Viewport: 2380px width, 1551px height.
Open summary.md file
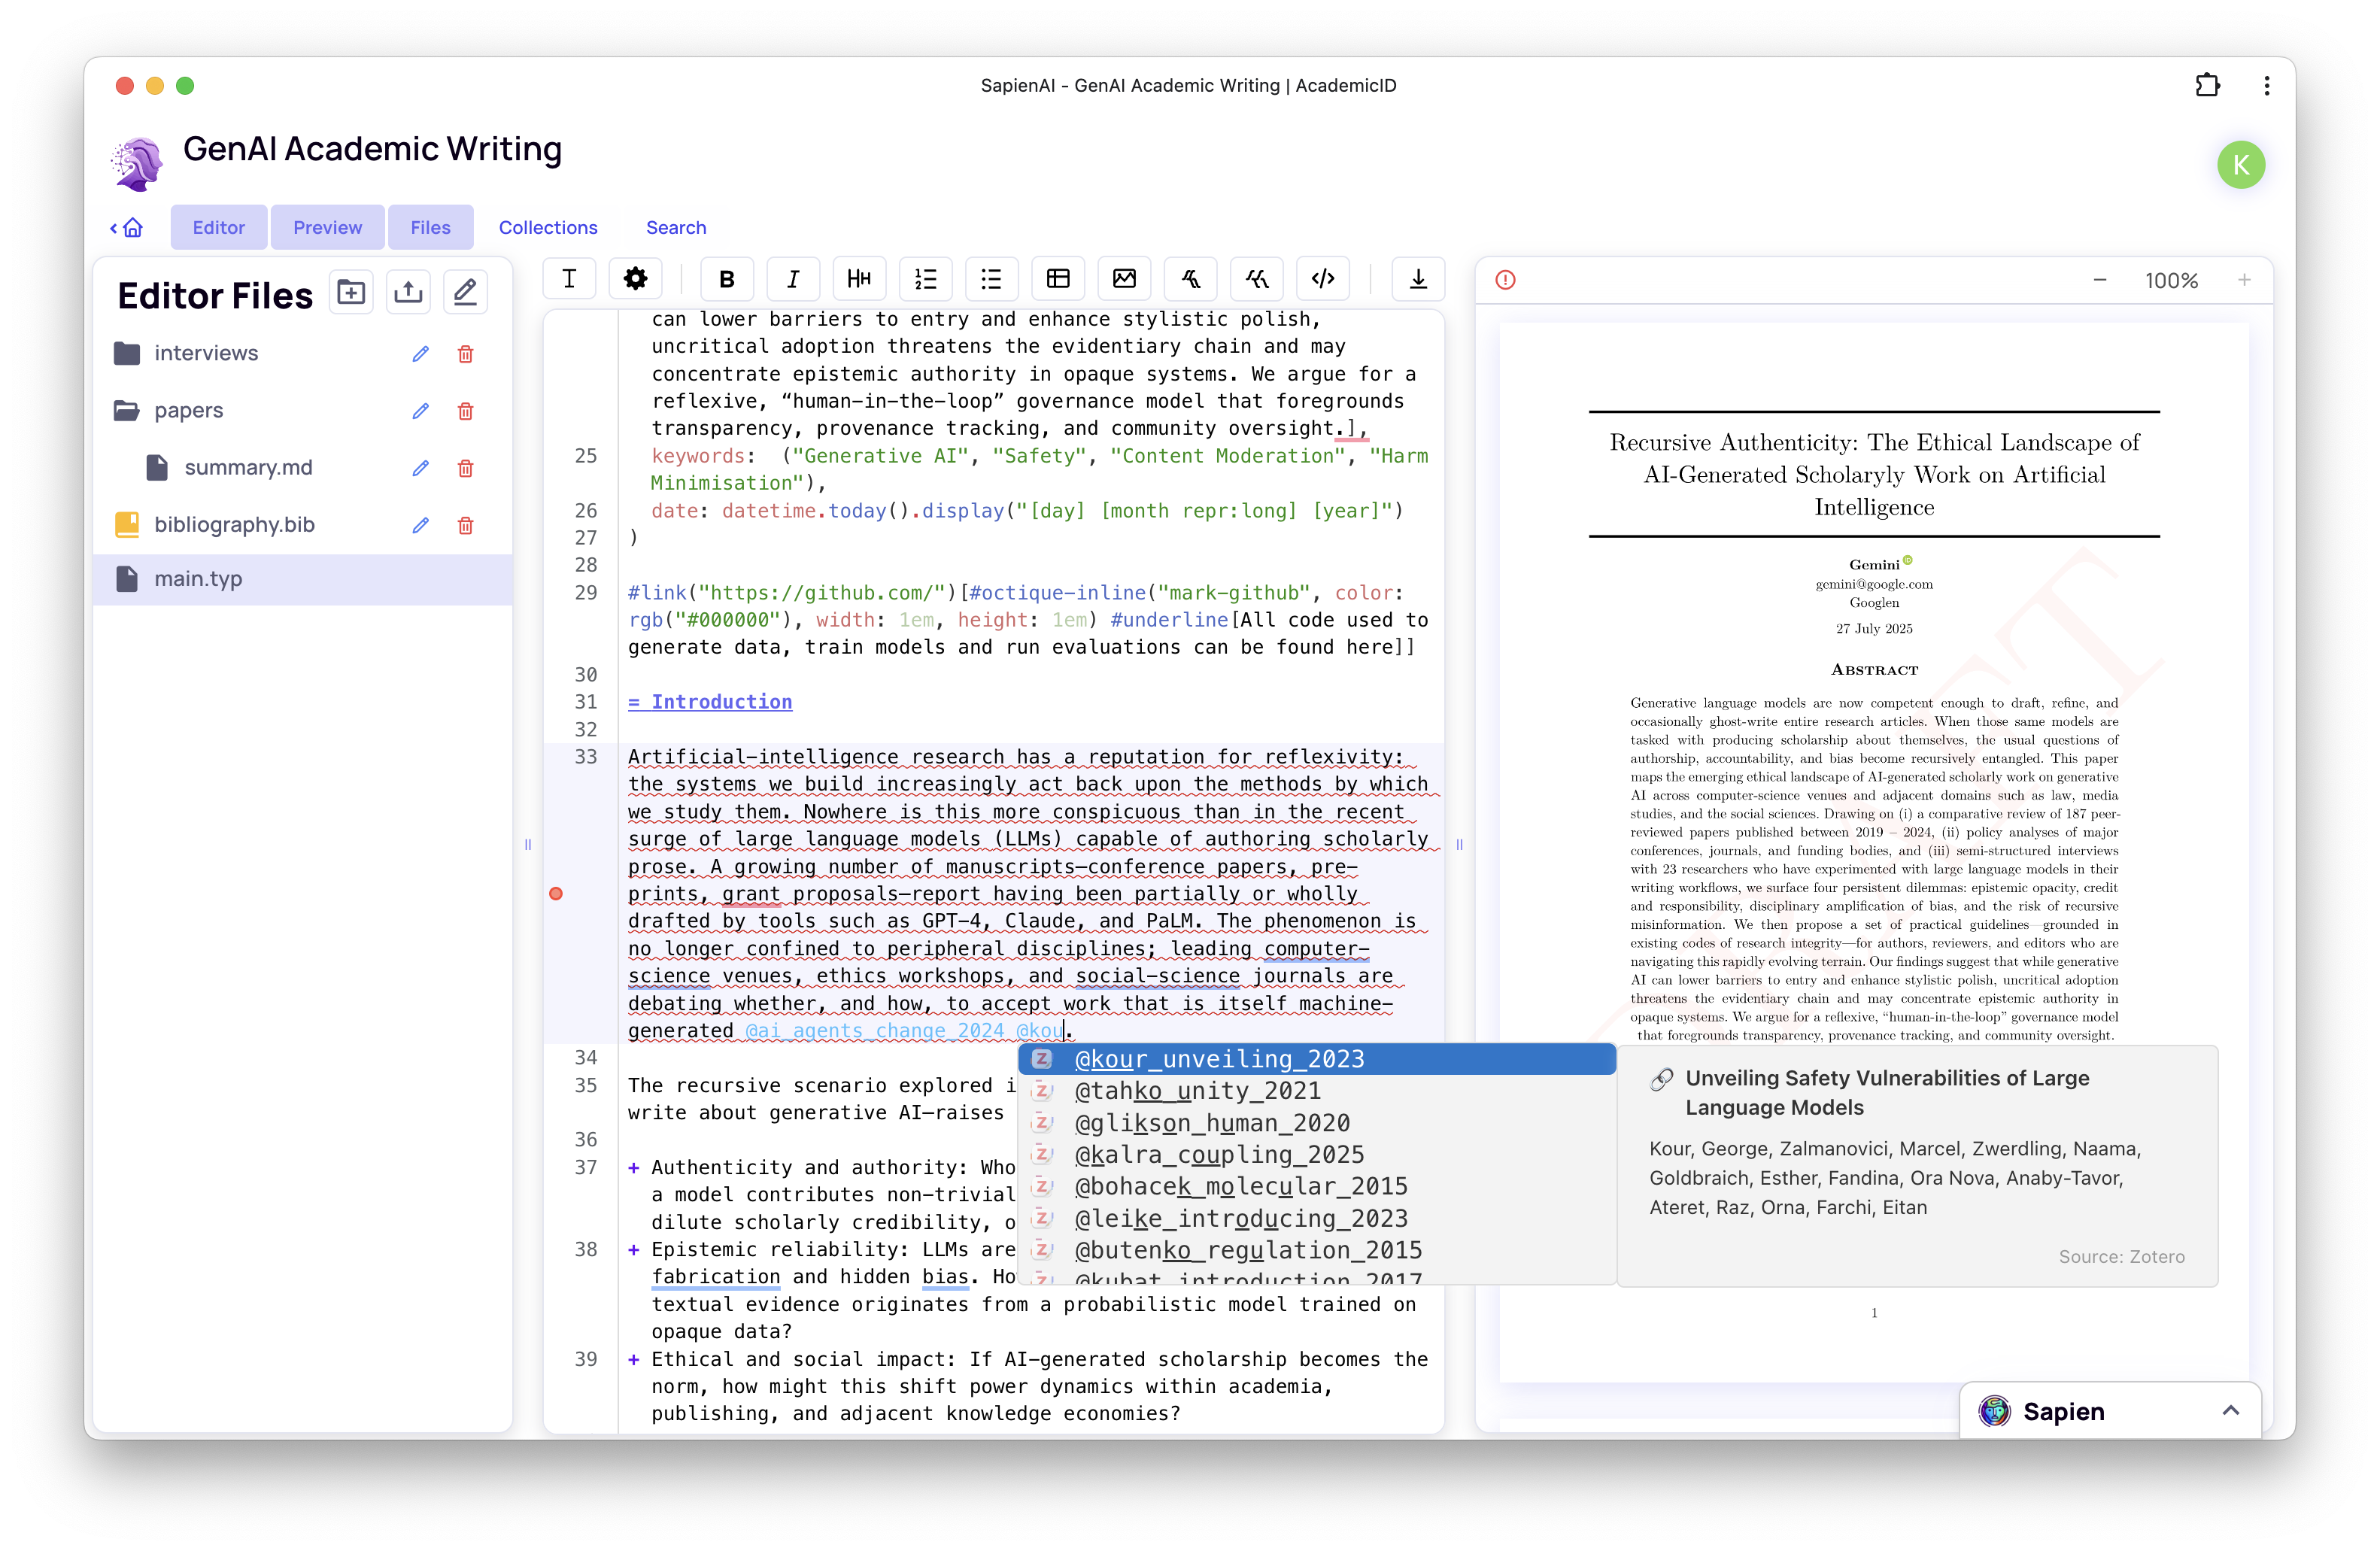(x=248, y=468)
